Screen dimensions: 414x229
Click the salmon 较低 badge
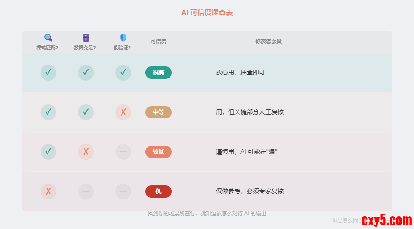click(x=159, y=152)
